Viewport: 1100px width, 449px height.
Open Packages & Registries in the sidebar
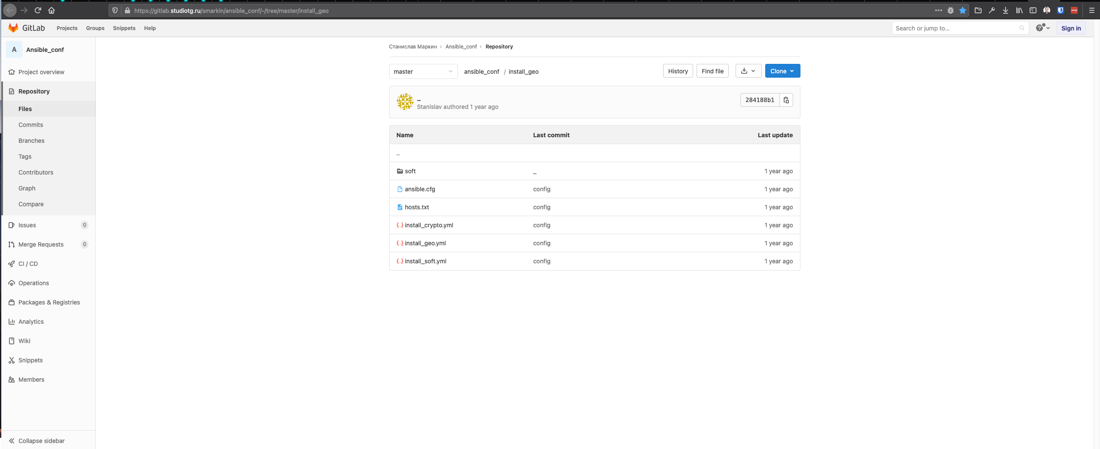click(x=49, y=302)
